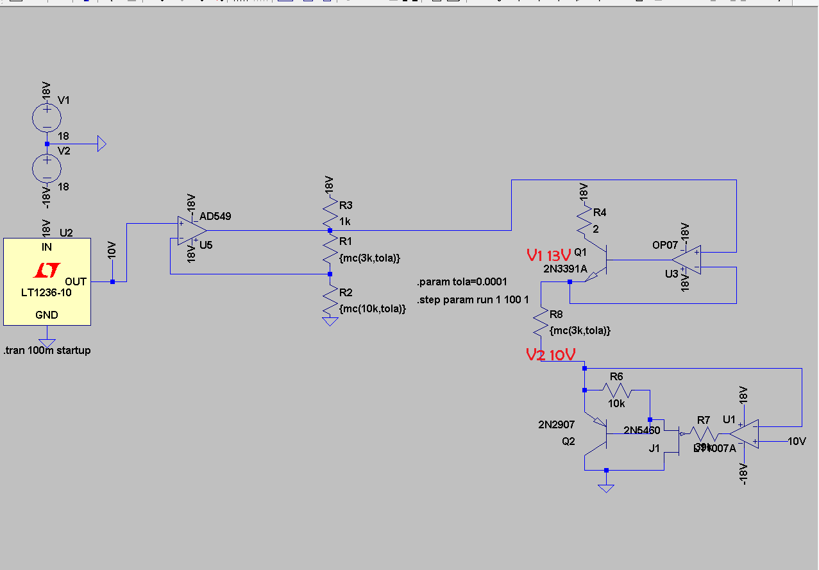Image resolution: width=819 pixels, height=570 pixels.
Task: Click the ground symbol below Q2 and J1
Action: point(606,489)
